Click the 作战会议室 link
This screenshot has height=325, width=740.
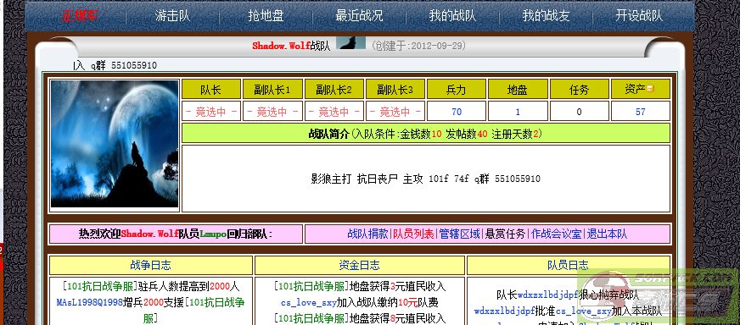(557, 234)
